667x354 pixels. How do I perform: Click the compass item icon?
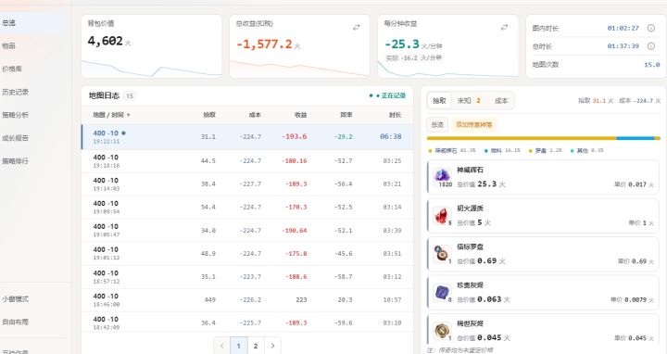coord(443,254)
